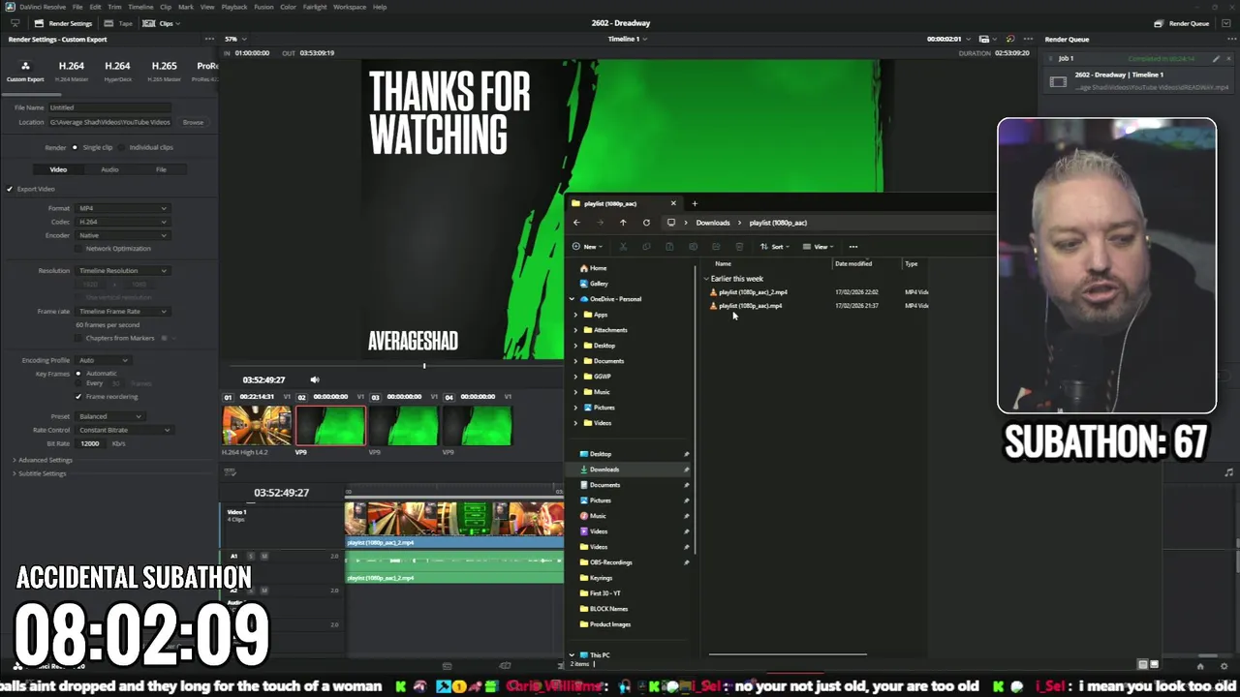The width and height of the screenshot is (1240, 697).
Task: Open the Codec dropdown showing H.264
Action: click(122, 222)
